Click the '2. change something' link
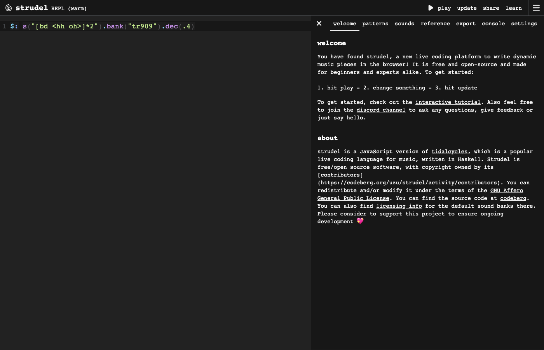This screenshot has height=350, width=544. point(394,88)
